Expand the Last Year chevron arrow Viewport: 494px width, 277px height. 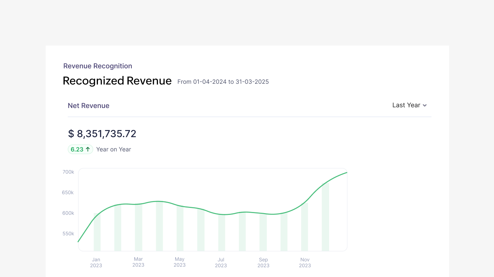coord(425,105)
